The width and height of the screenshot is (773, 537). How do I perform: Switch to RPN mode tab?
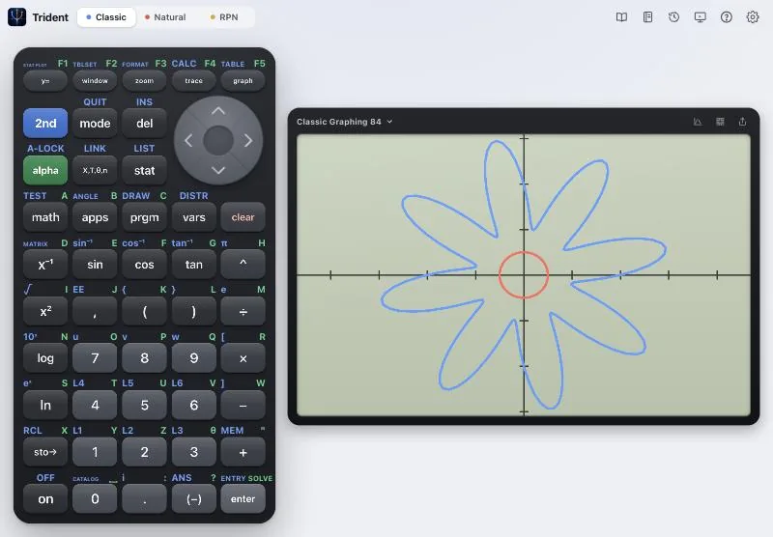[x=224, y=17]
